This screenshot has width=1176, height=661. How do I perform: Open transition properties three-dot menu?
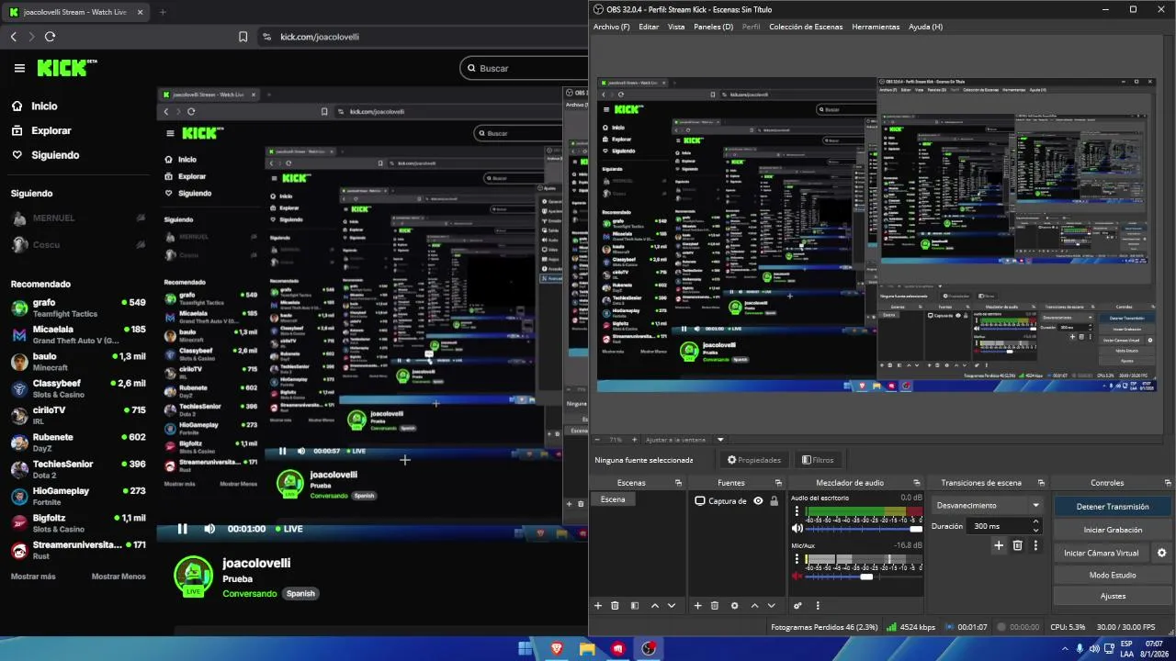click(x=1035, y=545)
